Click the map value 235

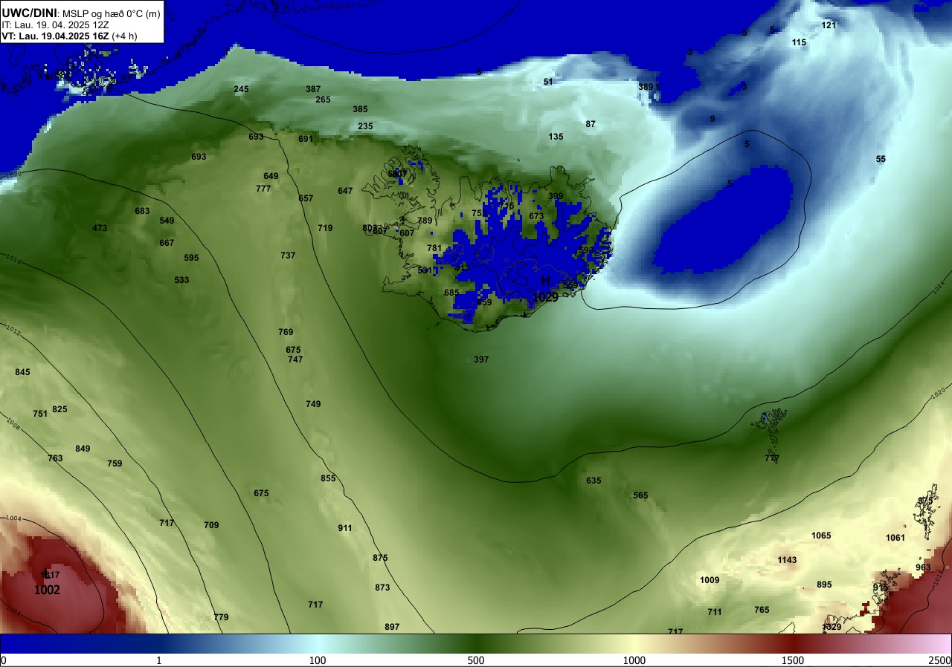365,126
